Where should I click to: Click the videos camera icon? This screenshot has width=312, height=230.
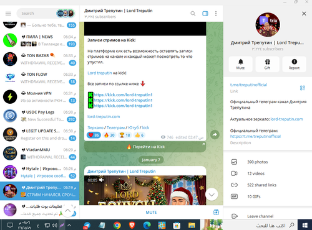tap(234, 173)
